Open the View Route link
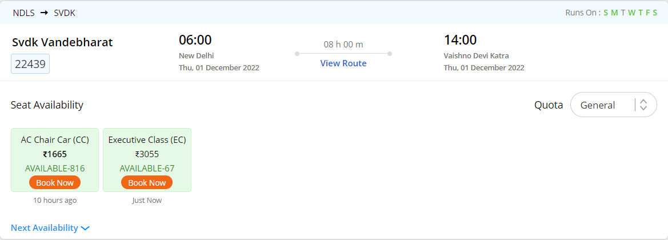The width and height of the screenshot is (668, 240). 343,63
